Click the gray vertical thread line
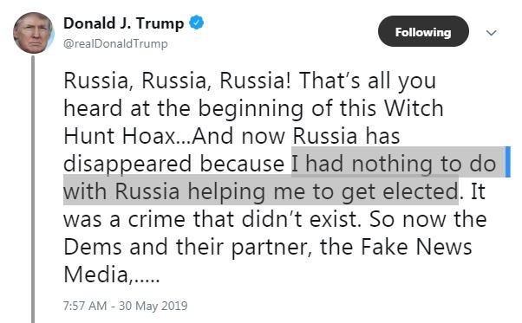The image size is (522, 323). [33, 189]
